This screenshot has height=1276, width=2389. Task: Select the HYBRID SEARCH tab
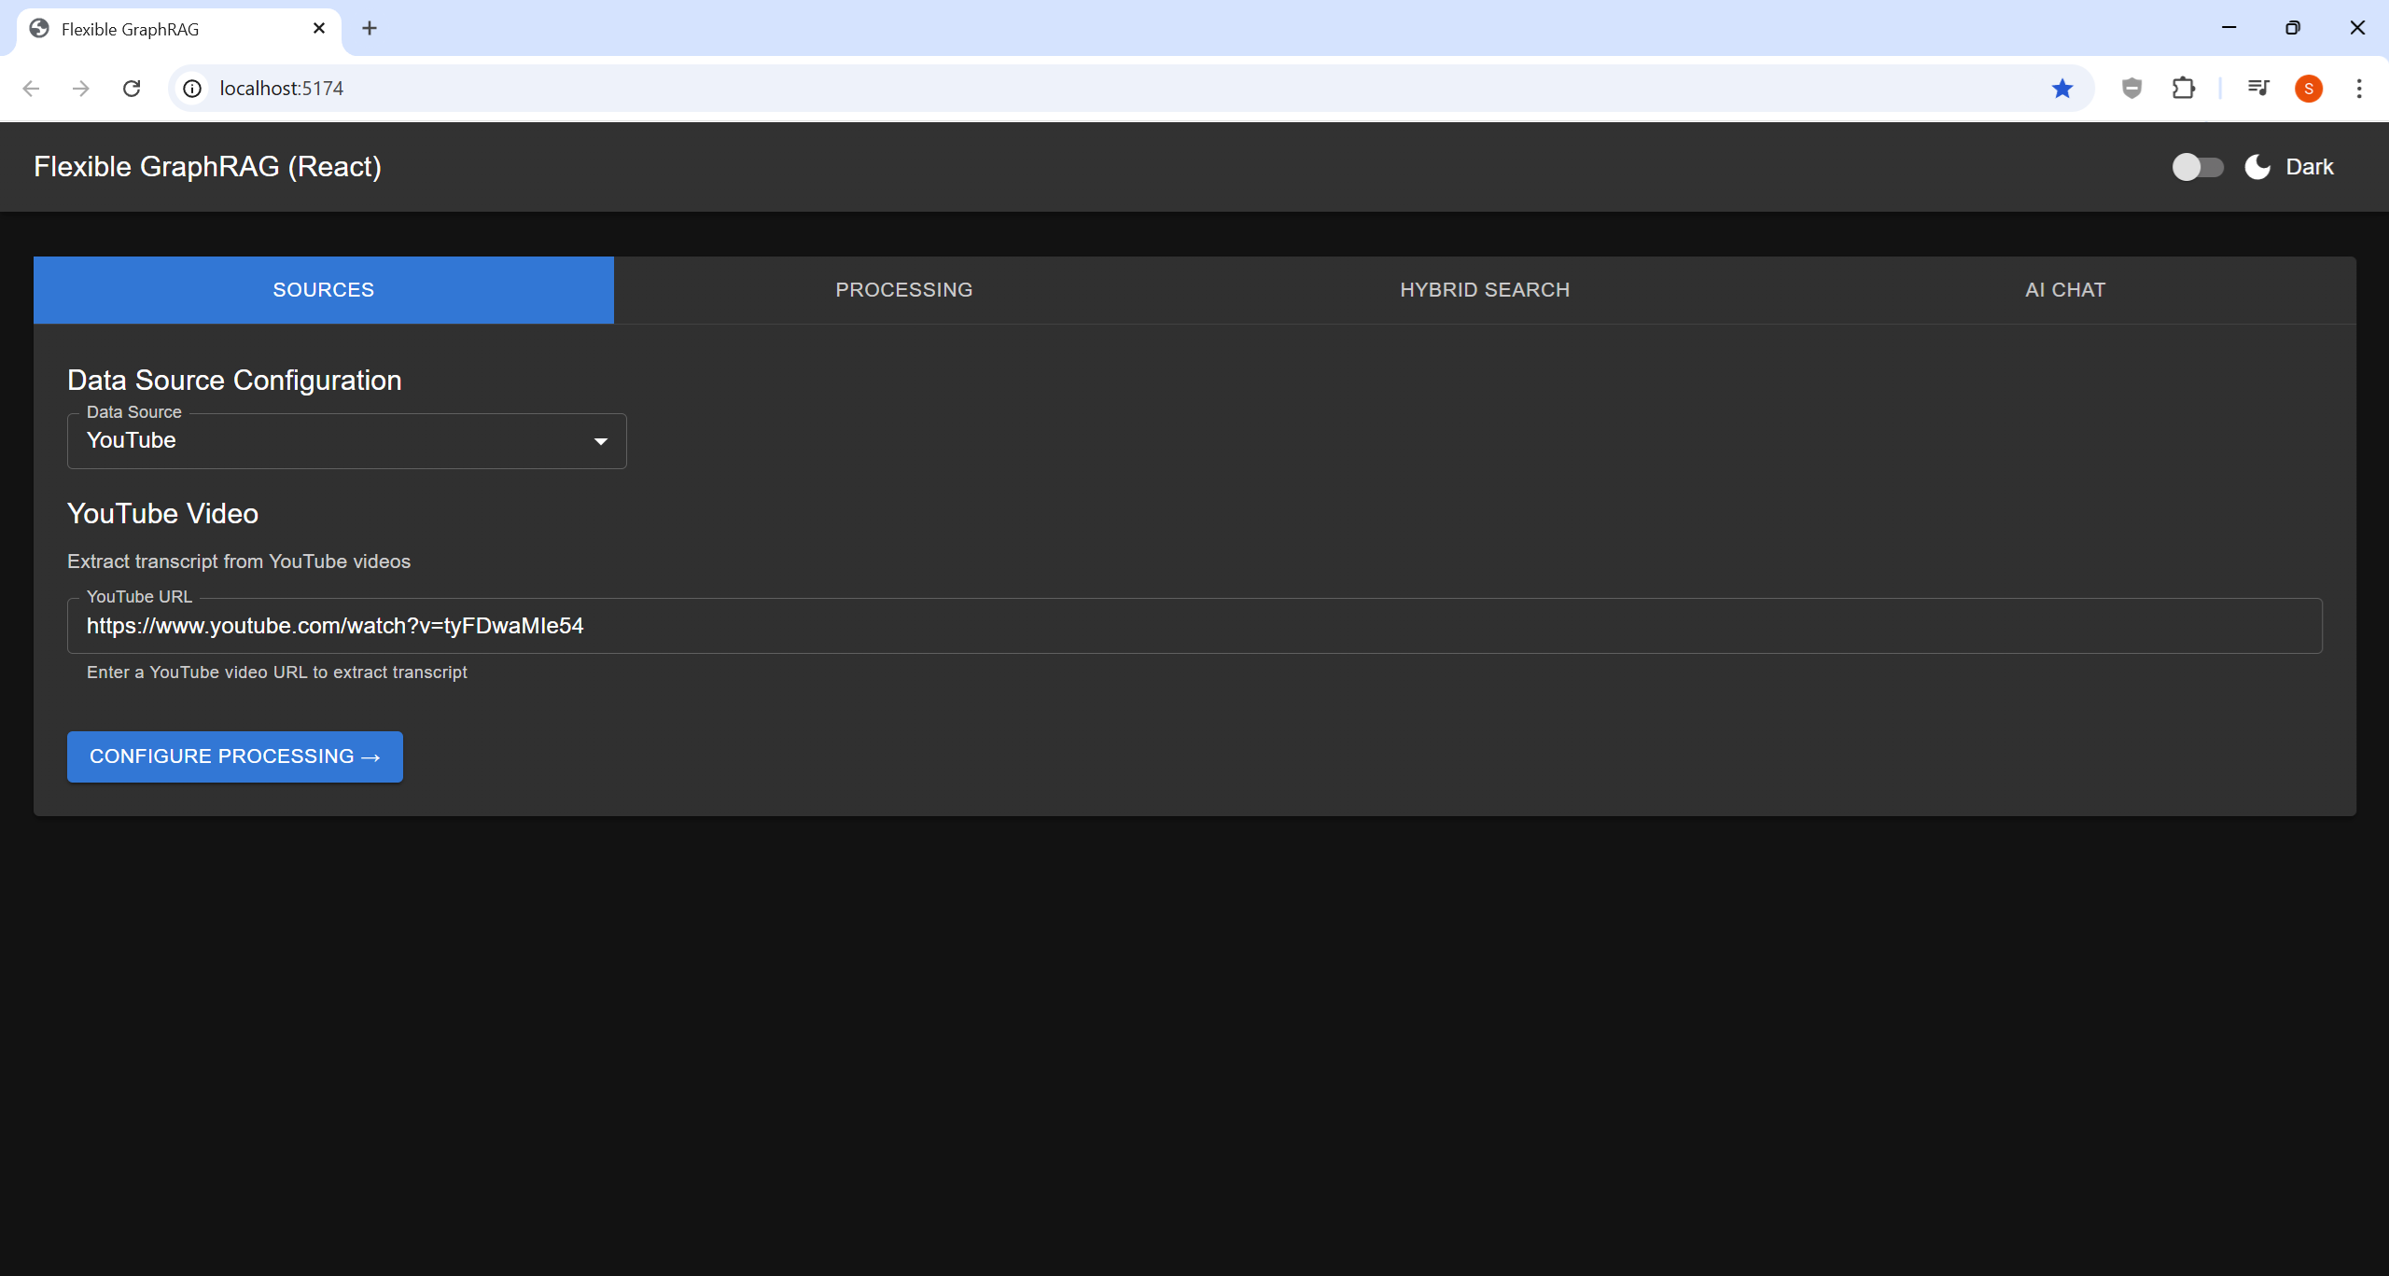click(1484, 289)
